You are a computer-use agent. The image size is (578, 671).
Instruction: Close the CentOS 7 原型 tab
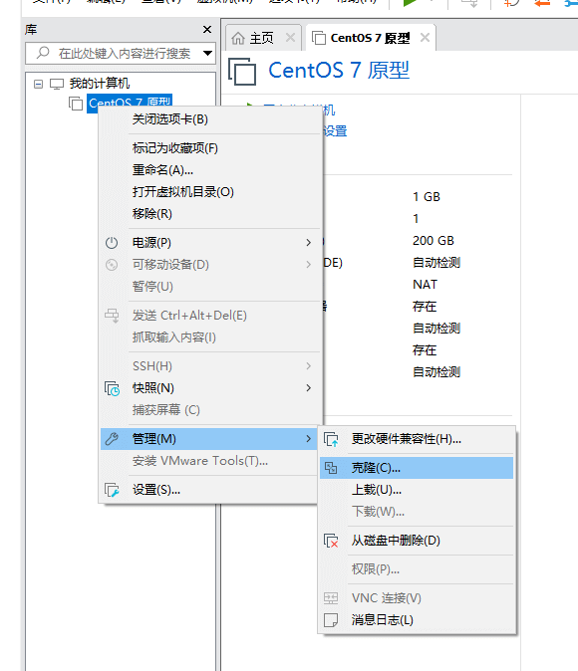(426, 38)
